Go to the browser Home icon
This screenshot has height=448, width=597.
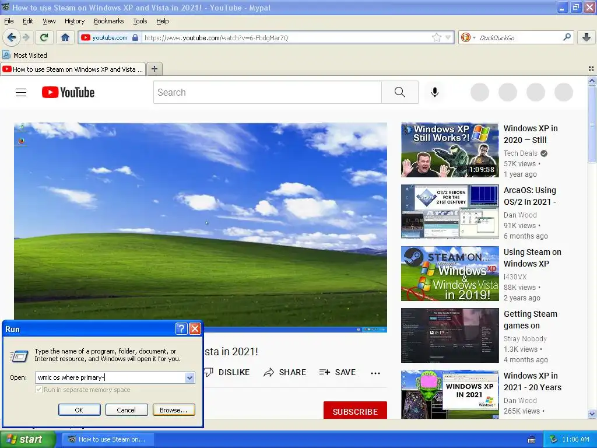[x=65, y=37]
